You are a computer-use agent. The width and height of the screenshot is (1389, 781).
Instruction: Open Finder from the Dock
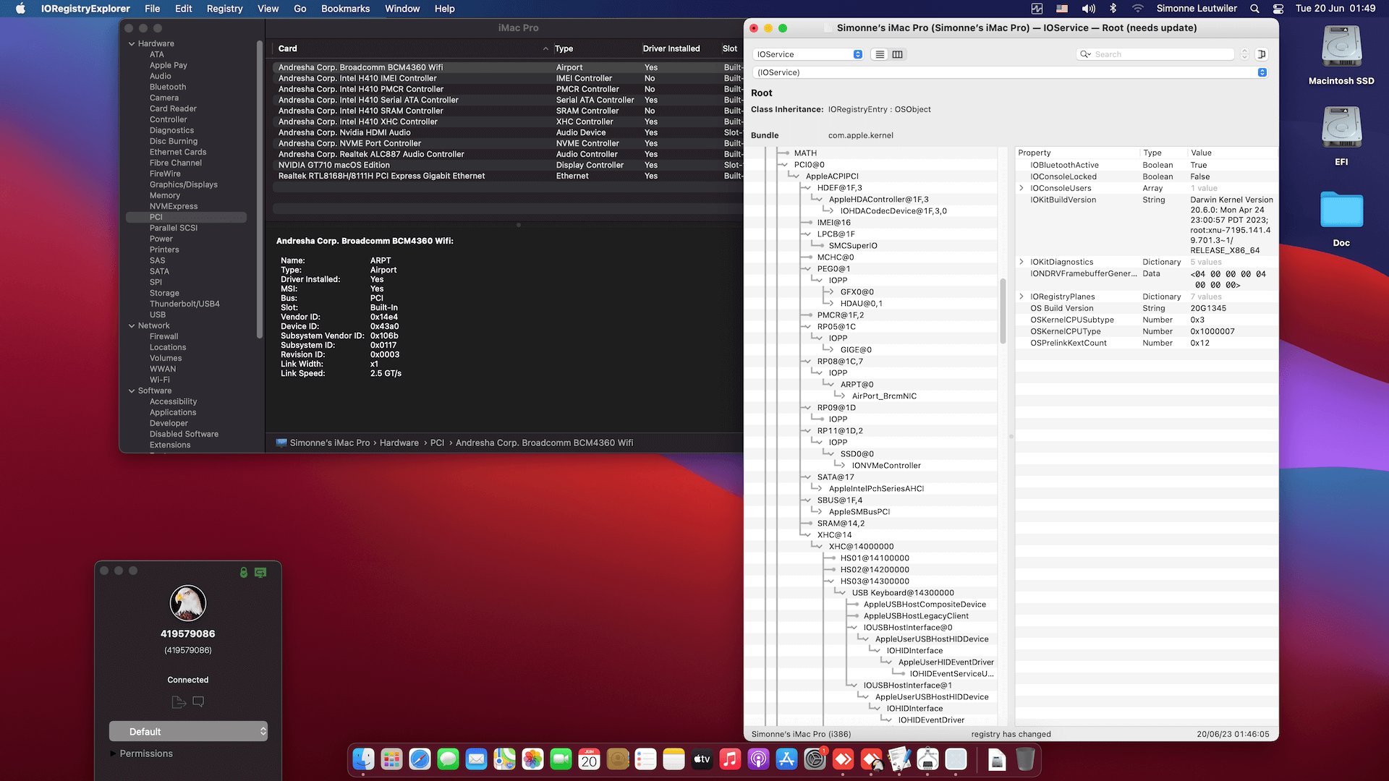point(363,759)
